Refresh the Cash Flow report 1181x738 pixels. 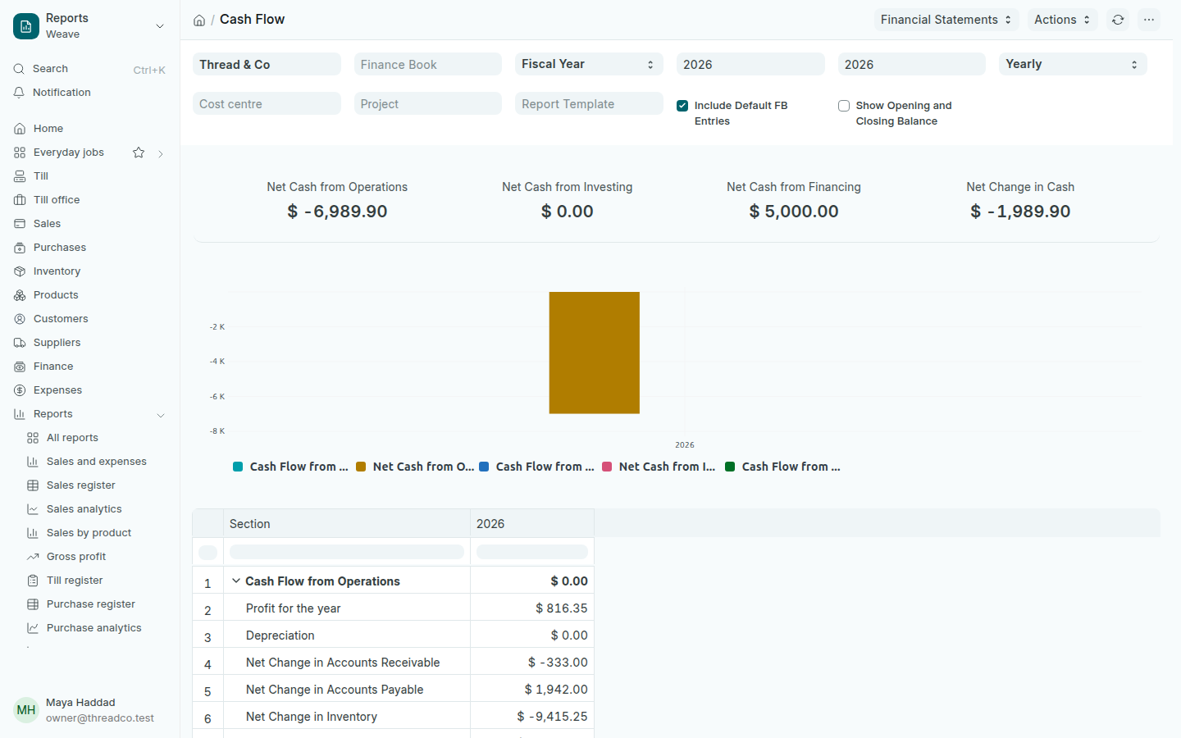(x=1118, y=20)
